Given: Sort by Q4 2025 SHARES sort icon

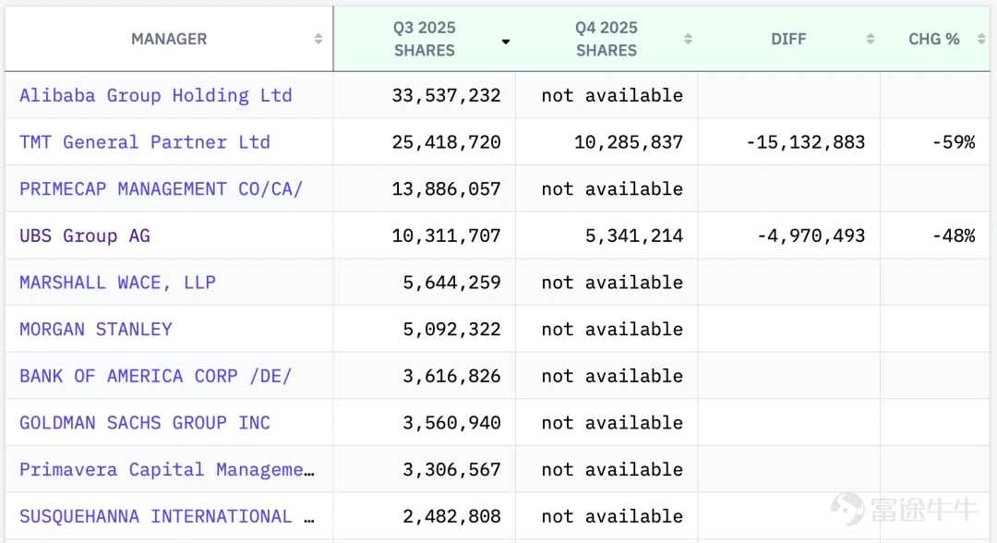Looking at the screenshot, I should click(x=688, y=40).
